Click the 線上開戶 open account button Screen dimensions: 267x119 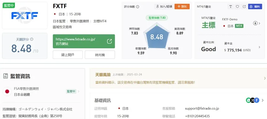tap(68, 55)
